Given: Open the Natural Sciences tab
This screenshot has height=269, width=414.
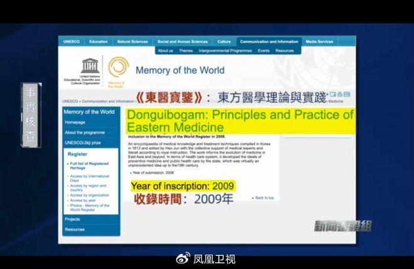Looking at the screenshot, I should pyautogui.click(x=132, y=42).
